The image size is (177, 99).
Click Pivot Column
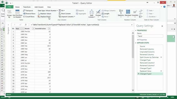tap(65, 13)
